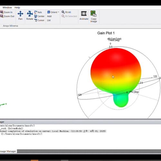Click the Zoom Out tool icon
Image resolution: width=161 pixels, height=161 pixels.
[x=2, y=16]
